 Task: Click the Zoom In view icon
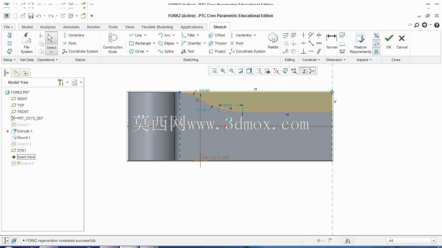[x=223, y=71]
